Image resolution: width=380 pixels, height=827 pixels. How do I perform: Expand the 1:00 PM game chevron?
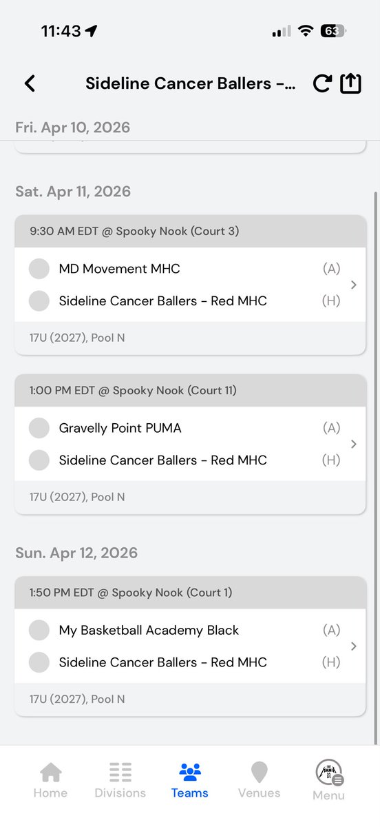[x=353, y=444]
